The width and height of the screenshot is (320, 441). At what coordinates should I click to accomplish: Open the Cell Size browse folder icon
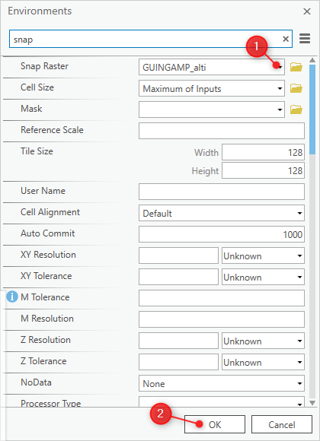pos(296,88)
